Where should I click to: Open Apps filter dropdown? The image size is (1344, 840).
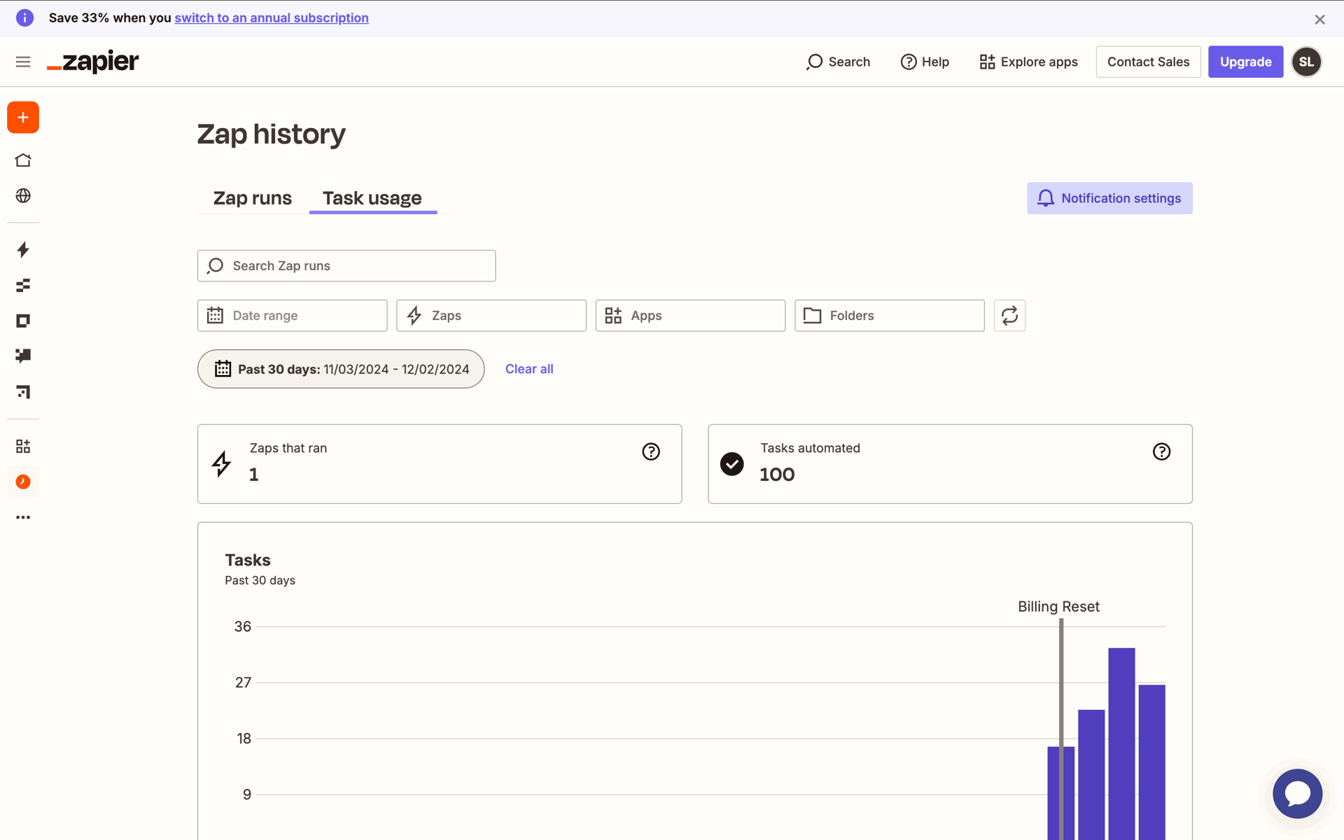point(690,316)
